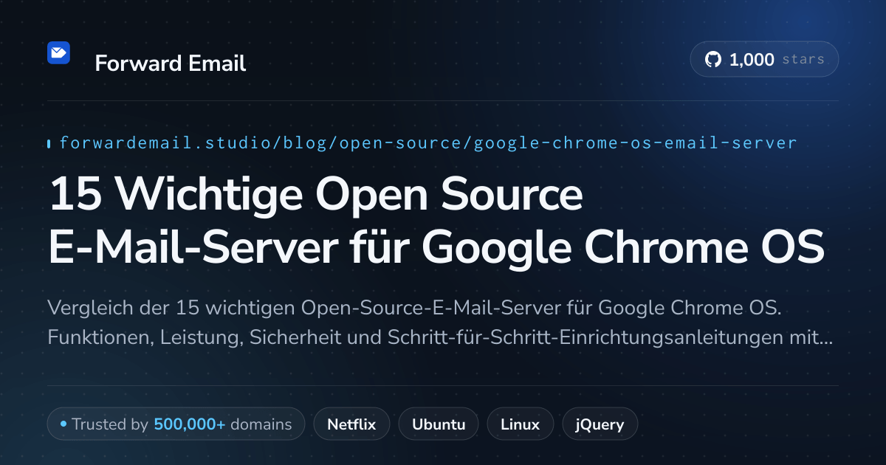The image size is (886, 465).
Task: Select the jQuery tag pill
Action: pos(600,424)
